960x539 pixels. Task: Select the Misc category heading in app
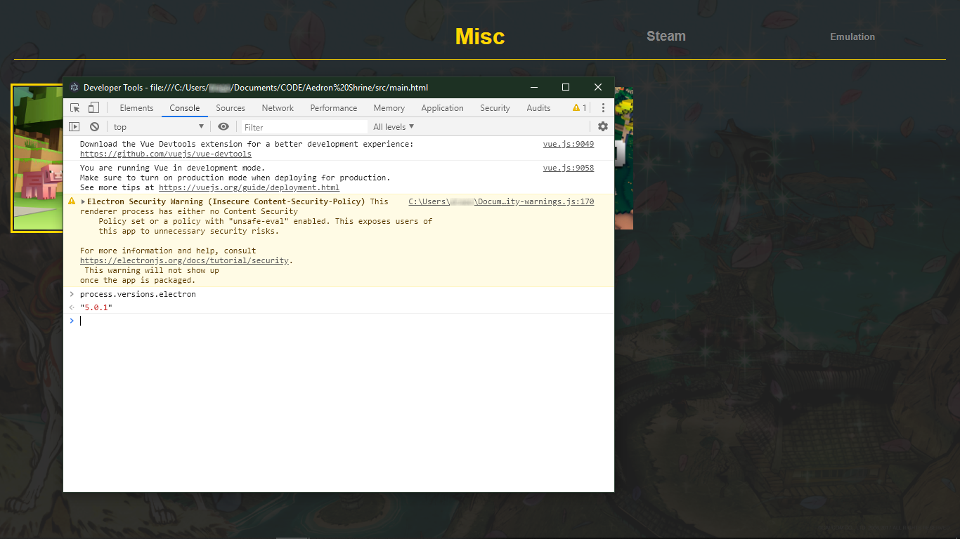click(480, 36)
